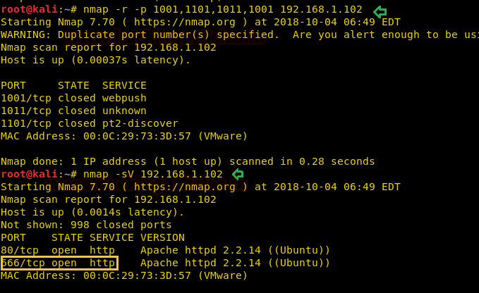Click the PORT STATE SERVICE VERSION header

tap(92, 237)
